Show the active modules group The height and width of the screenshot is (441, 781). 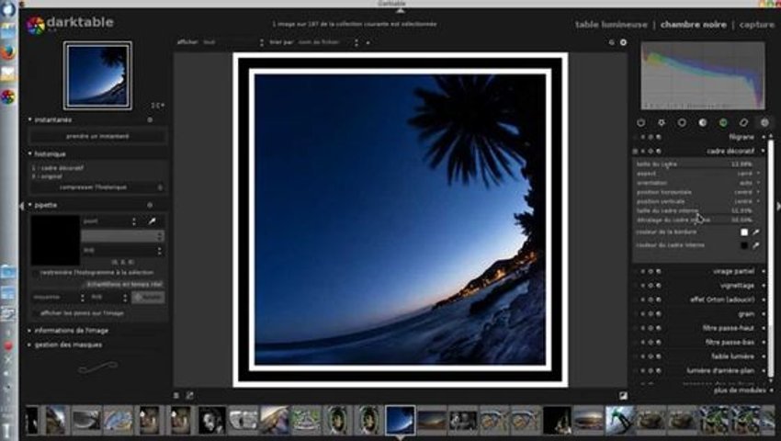(641, 122)
